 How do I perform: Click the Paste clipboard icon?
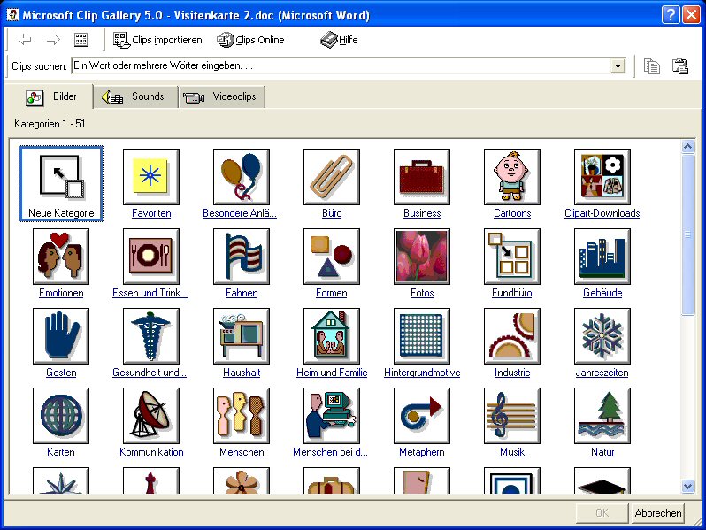click(679, 66)
